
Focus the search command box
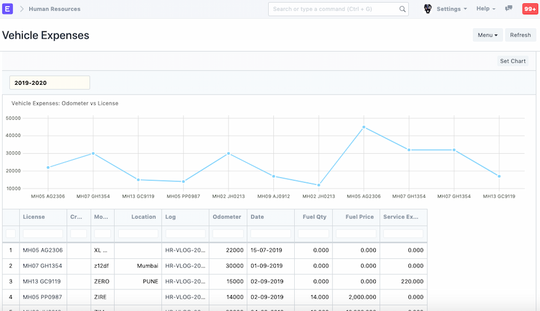click(x=338, y=9)
